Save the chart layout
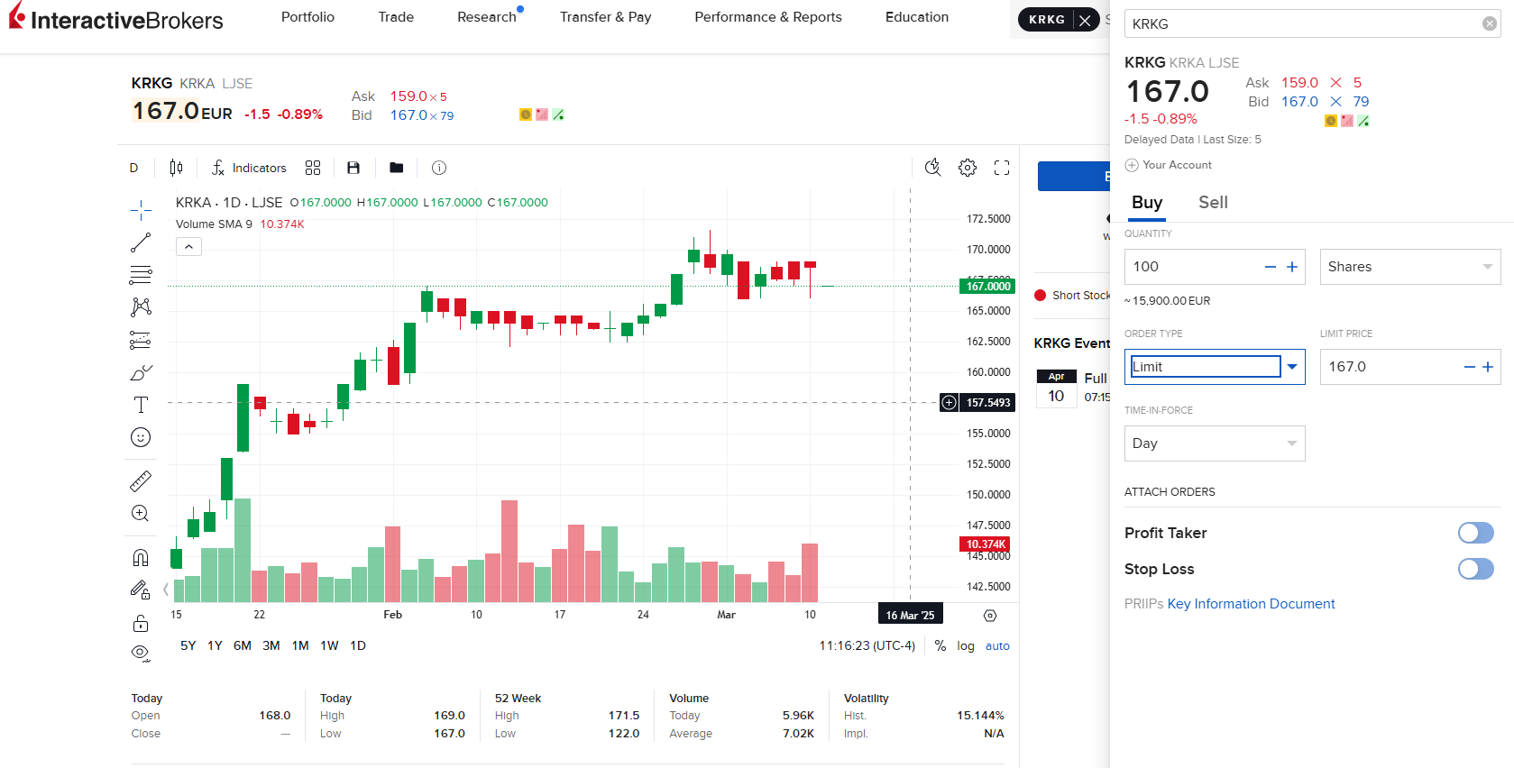This screenshot has width=1514, height=768. tap(353, 168)
